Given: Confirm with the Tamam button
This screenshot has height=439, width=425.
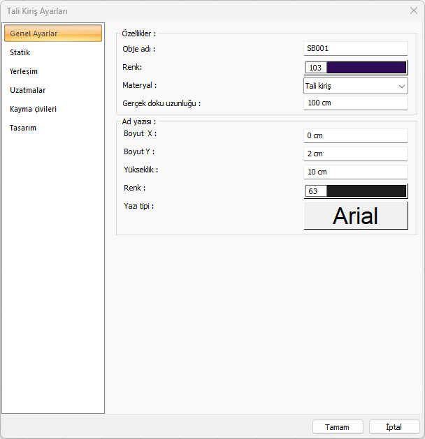Looking at the screenshot, I should coord(337,426).
